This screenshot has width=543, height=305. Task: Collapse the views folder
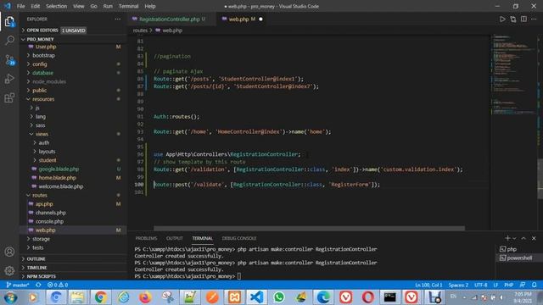pyautogui.click(x=42, y=134)
